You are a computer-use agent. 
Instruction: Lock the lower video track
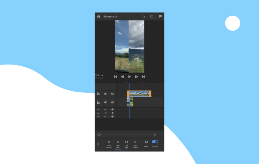tap(98, 102)
